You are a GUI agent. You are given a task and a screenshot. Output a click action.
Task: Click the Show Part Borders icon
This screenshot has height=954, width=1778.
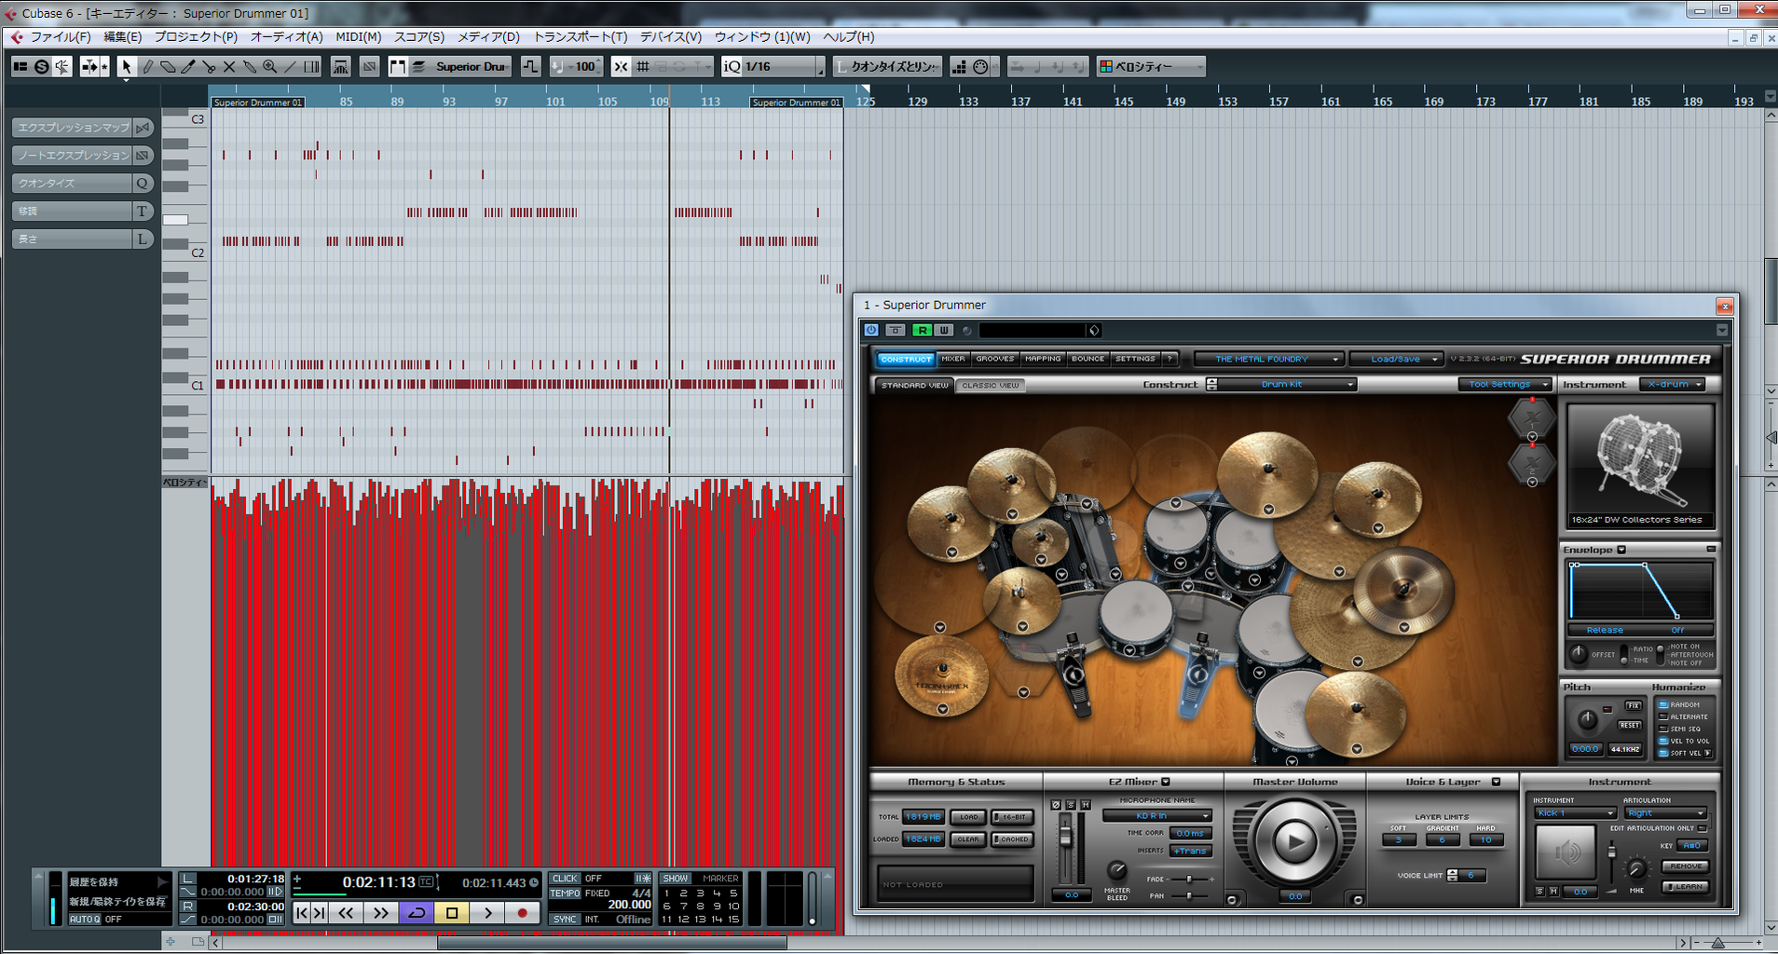[398, 66]
